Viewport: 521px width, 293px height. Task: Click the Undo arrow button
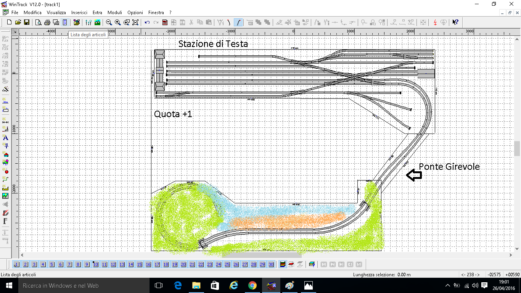[x=147, y=22]
